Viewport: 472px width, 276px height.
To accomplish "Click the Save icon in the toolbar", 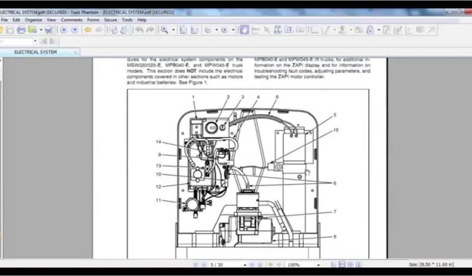I will [x=10, y=30].
